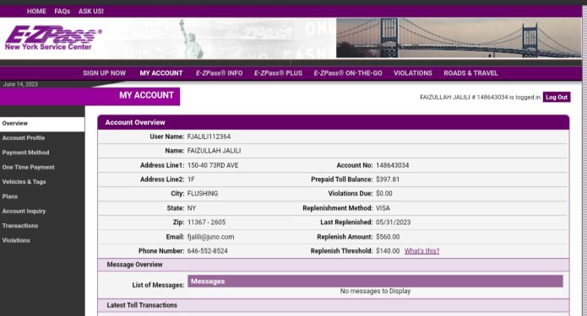Open E-ZPass PLUS menu item

click(278, 73)
